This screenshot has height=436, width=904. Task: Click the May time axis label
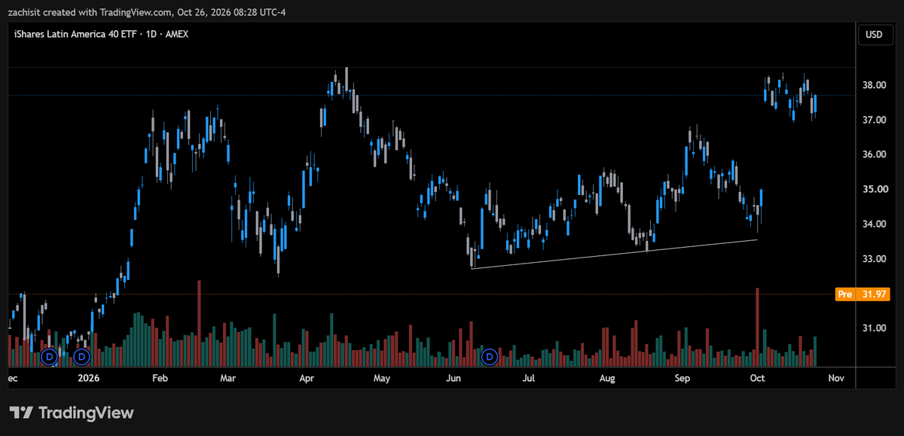point(382,378)
